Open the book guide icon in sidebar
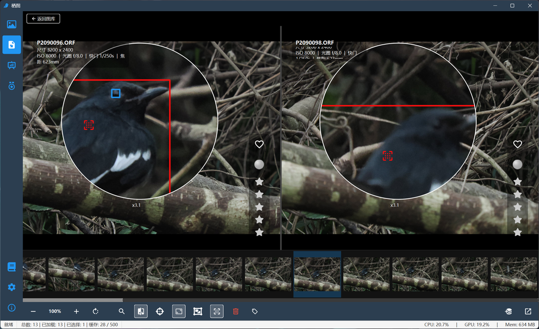Image resolution: width=539 pixels, height=329 pixels. pos(12,267)
